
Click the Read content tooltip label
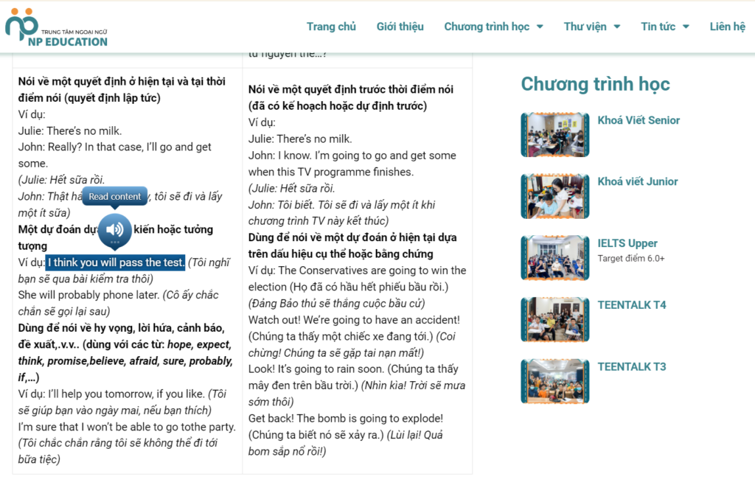pyautogui.click(x=115, y=196)
